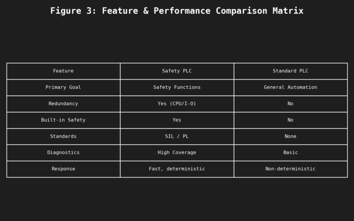Click the Basic cell

290,152
